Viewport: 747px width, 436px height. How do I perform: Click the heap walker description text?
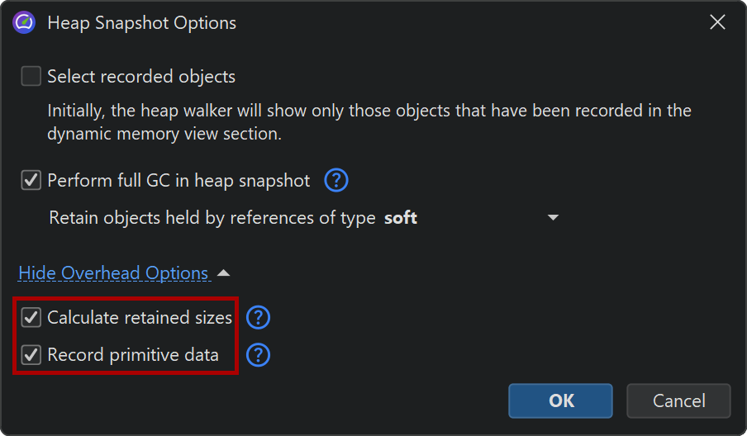click(369, 121)
